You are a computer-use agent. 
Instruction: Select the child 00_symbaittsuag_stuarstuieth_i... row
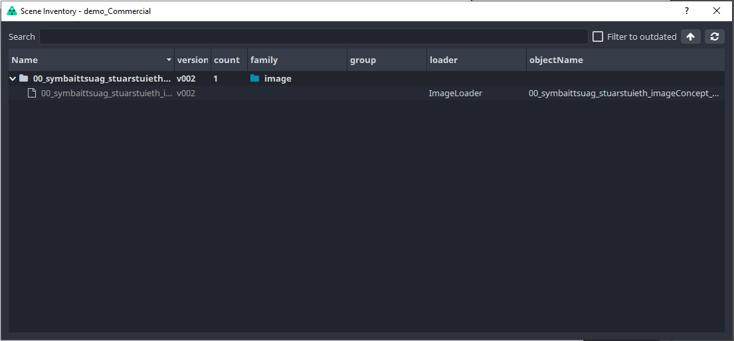[x=106, y=94]
